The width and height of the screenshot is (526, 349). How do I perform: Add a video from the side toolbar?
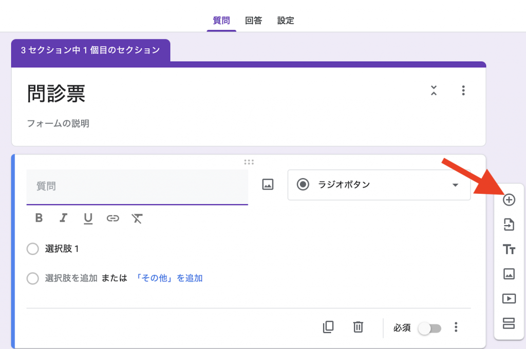[509, 298]
